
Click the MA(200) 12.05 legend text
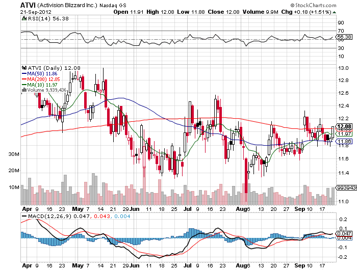coord(43,79)
